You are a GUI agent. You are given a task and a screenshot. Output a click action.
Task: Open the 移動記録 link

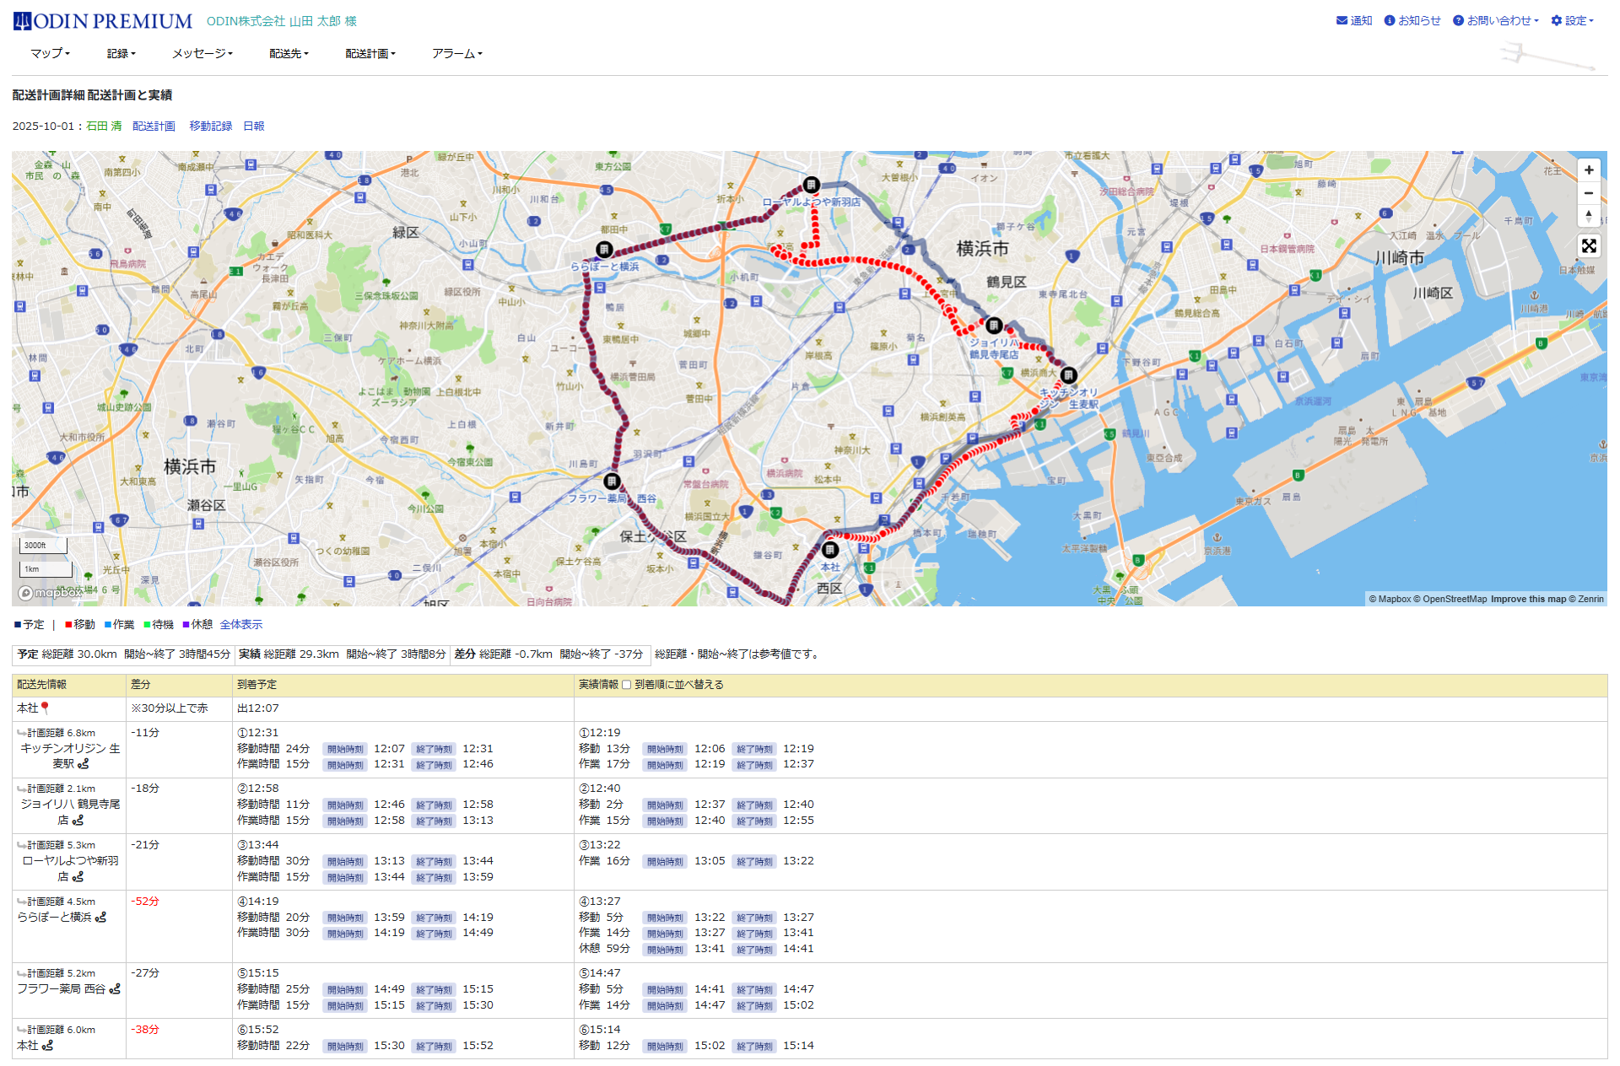pos(210,126)
